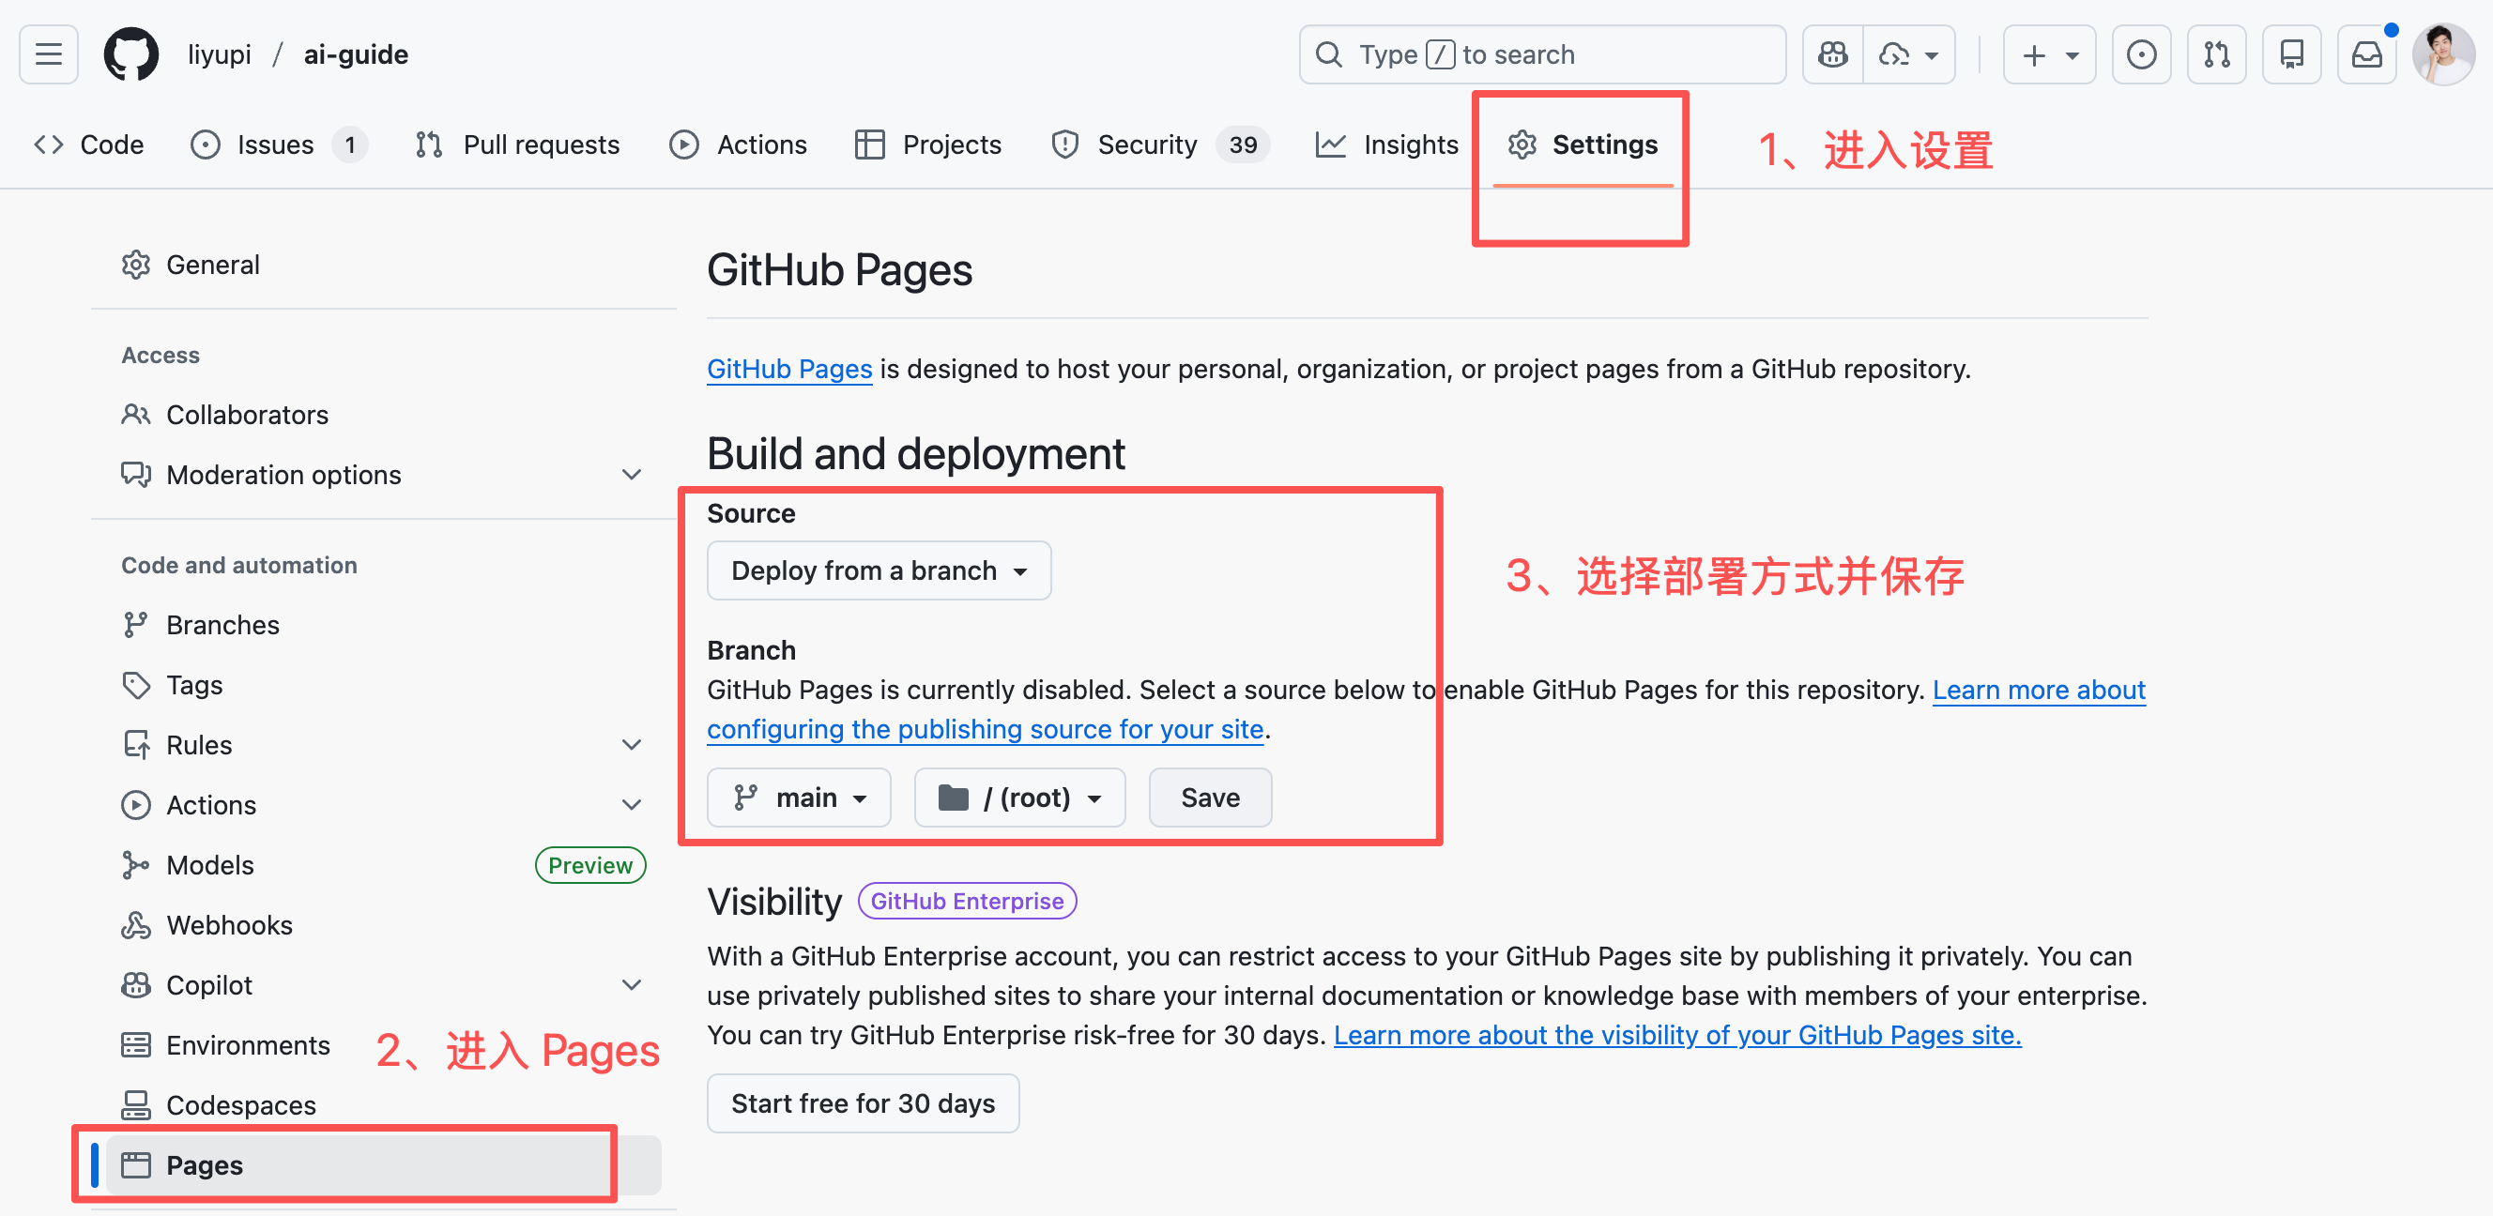The height and width of the screenshot is (1216, 2493).
Task: Open the / (root) folder dropdown
Action: pos(1019,798)
